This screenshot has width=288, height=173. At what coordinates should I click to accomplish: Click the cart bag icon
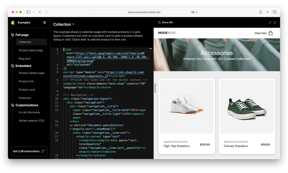click(270, 33)
